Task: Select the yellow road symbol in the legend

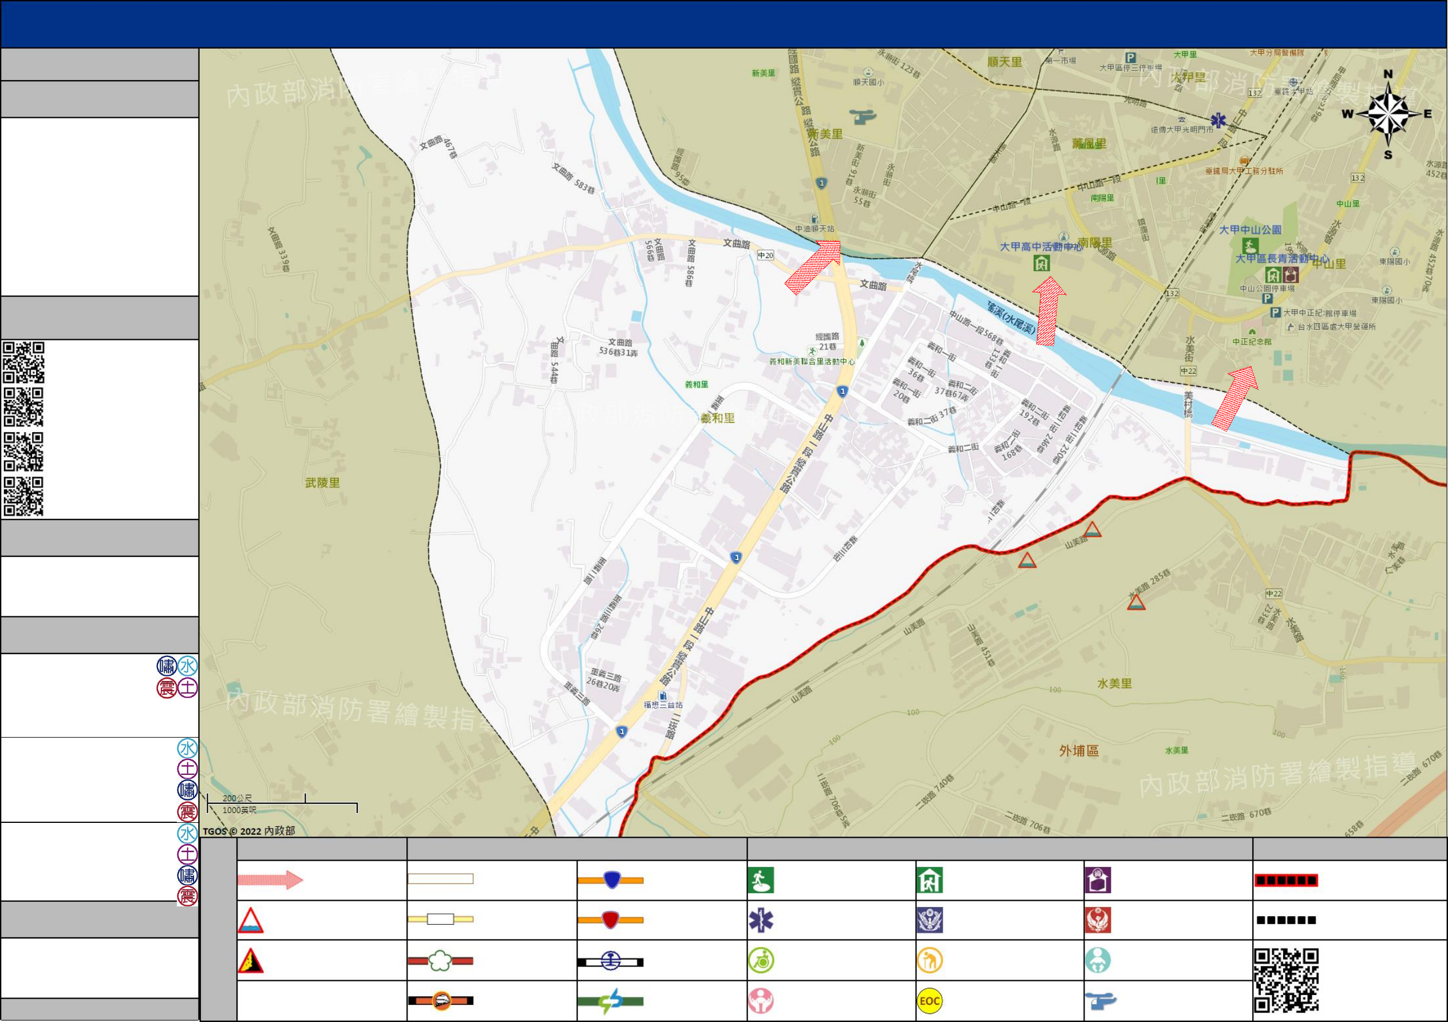Action: pos(440,919)
